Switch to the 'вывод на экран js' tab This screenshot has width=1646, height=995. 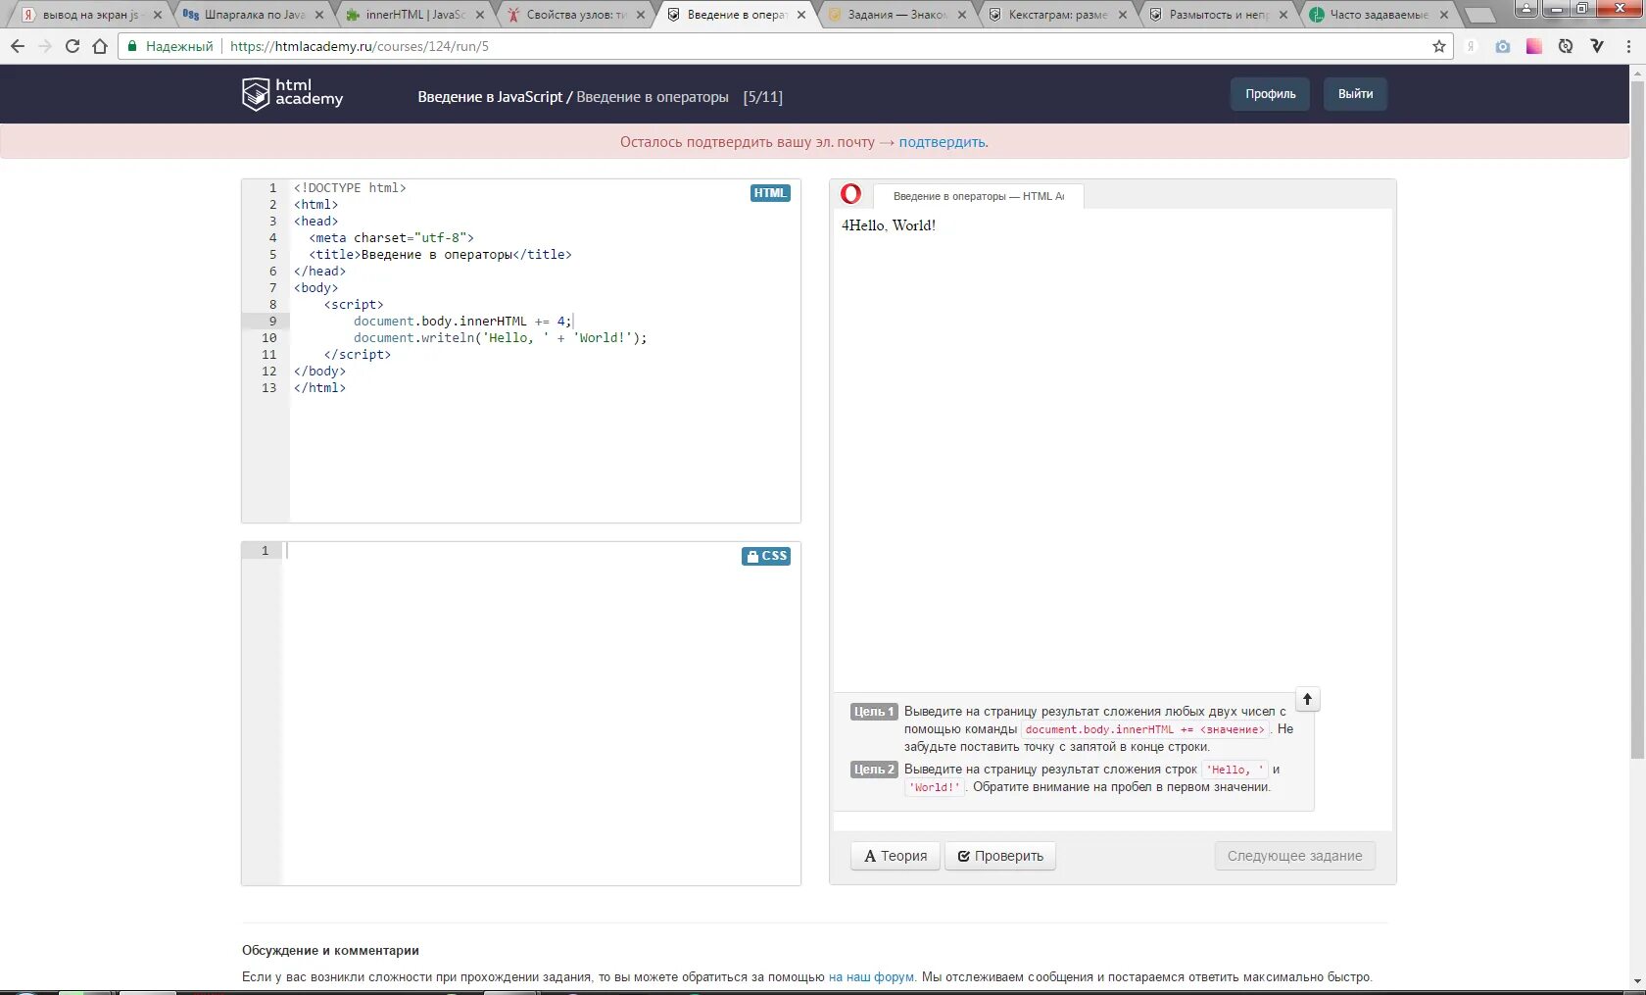click(x=89, y=15)
